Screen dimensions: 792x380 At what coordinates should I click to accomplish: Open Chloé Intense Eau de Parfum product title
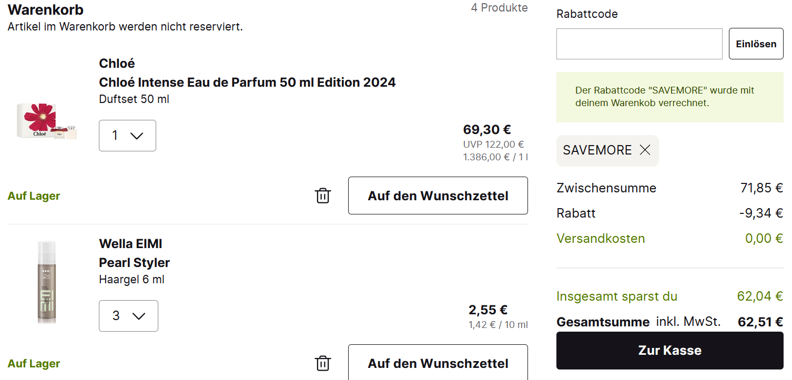click(247, 83)
